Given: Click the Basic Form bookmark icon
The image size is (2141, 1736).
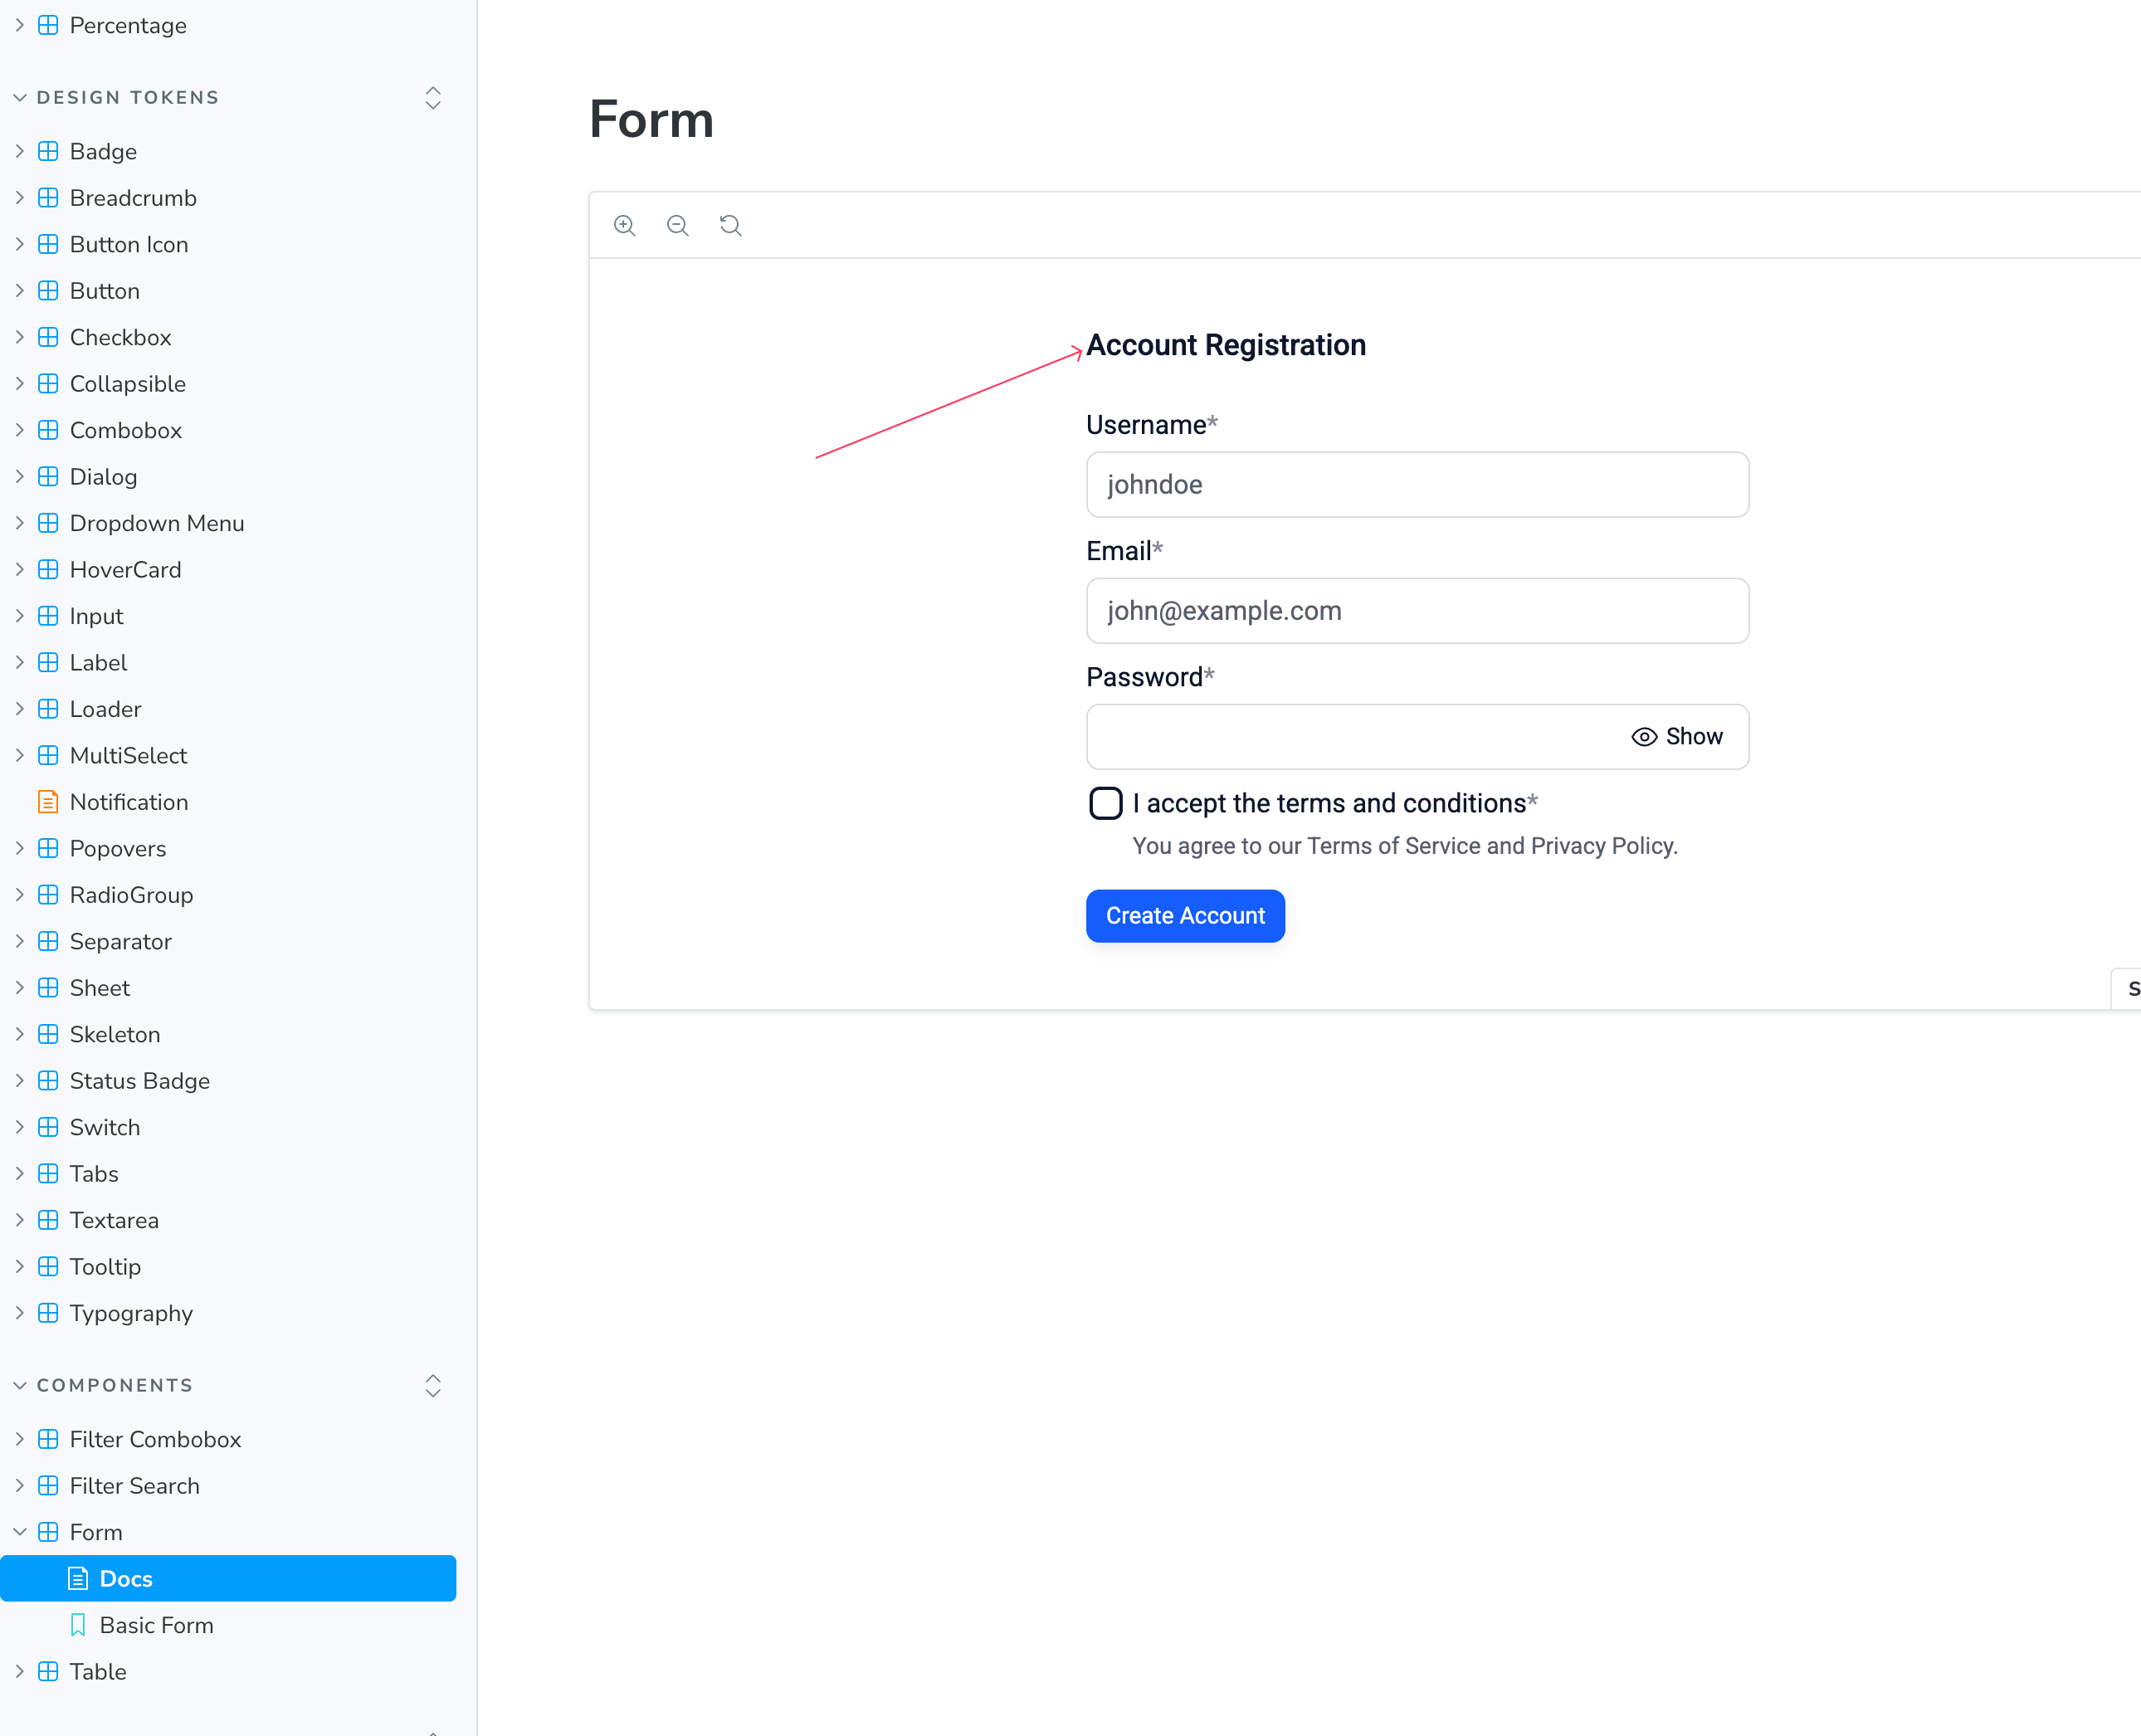Looking at the screenshot, I should 78,1625.
